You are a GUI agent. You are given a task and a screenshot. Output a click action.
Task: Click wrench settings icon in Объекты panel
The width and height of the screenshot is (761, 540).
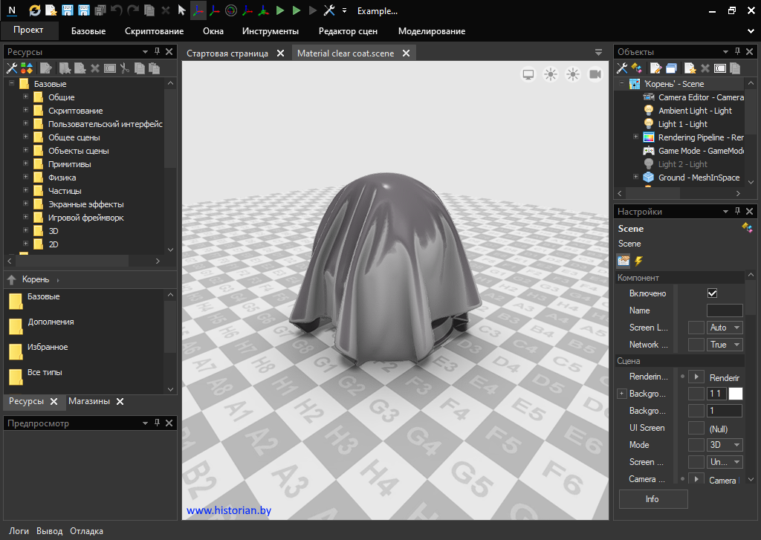click(622, 68)
